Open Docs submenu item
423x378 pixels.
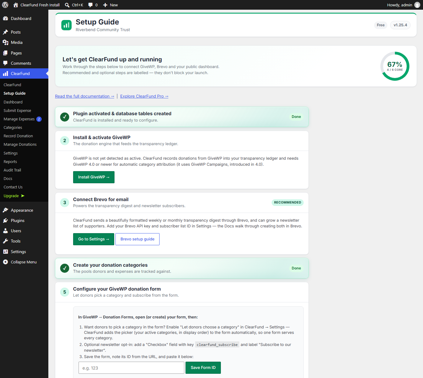[x=8, y=178]
